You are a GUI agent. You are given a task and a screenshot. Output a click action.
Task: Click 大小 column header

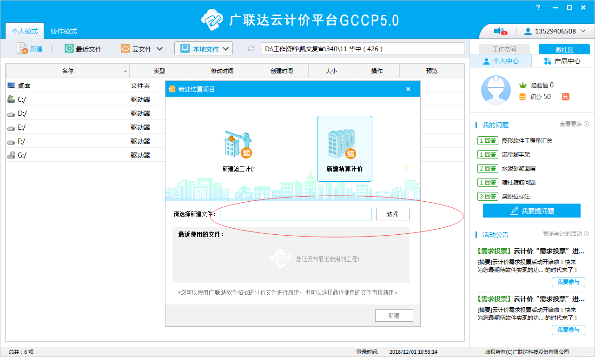331,71
